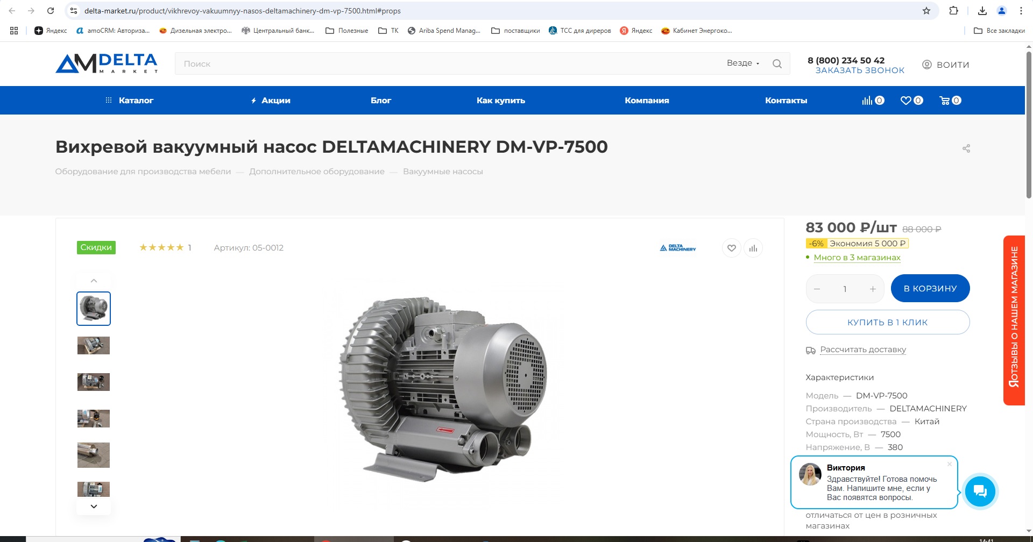This screenshot has height=542, width=1033.
Task: Open Ariba Spend Management bookmark
Action: pyautogui.click(x=444, y=31)
